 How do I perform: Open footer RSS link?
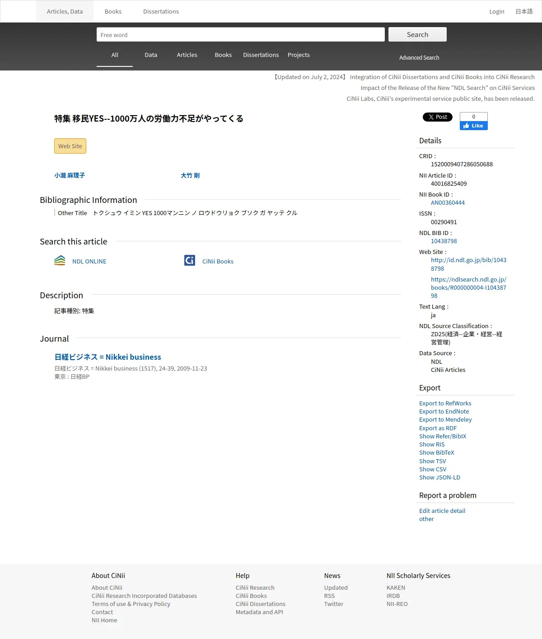tap(329, 596)
